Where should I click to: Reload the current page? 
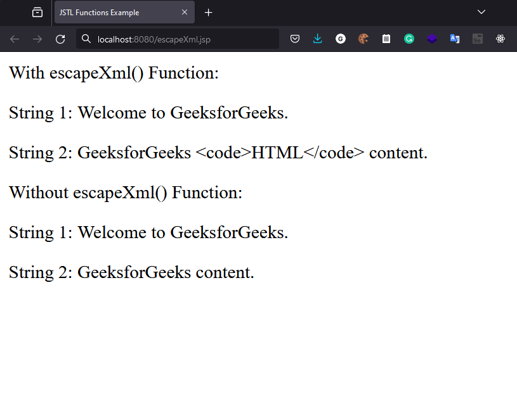tap(60, 39)
